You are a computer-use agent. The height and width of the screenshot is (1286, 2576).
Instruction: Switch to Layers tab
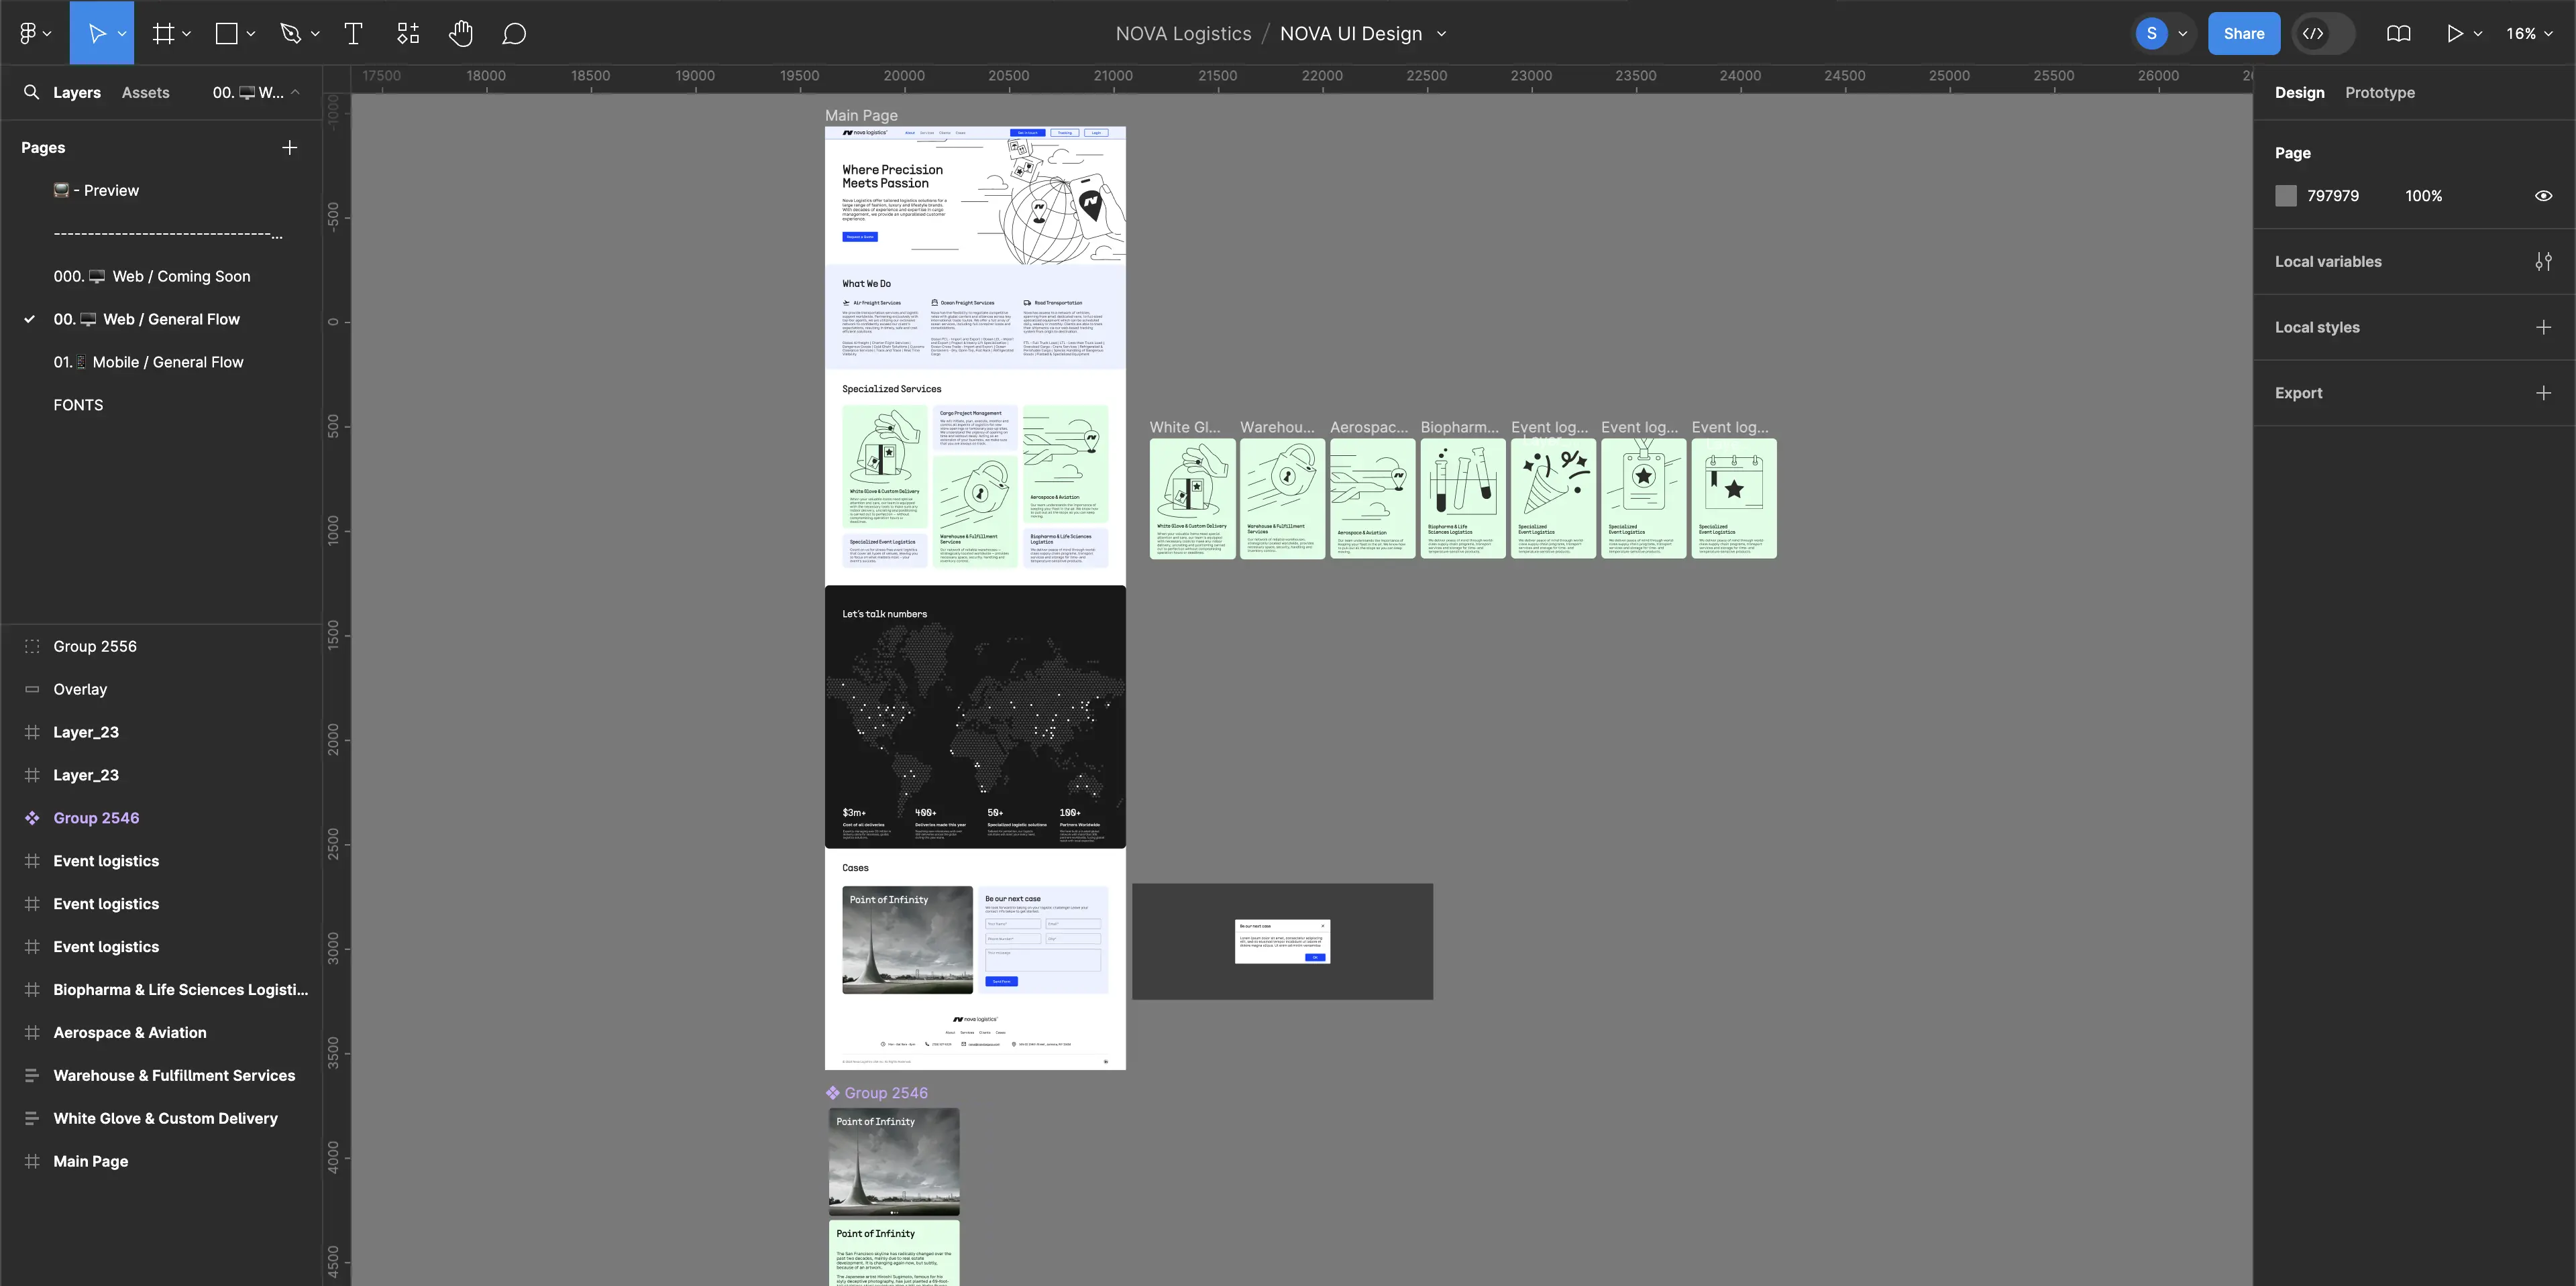pyautogui.click(x=77, y=92)
